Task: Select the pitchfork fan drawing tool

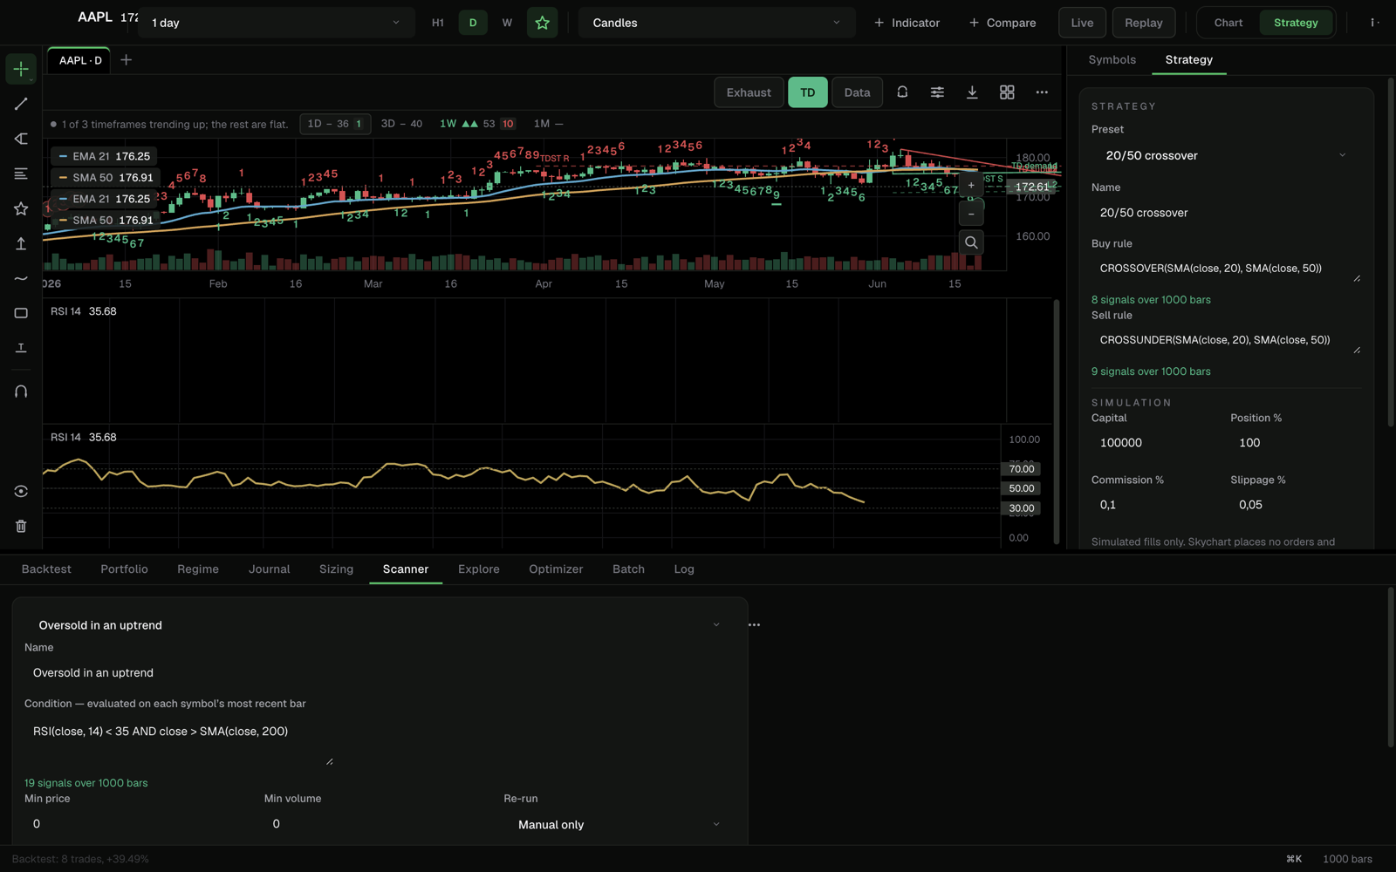Action: pos(21,139)
